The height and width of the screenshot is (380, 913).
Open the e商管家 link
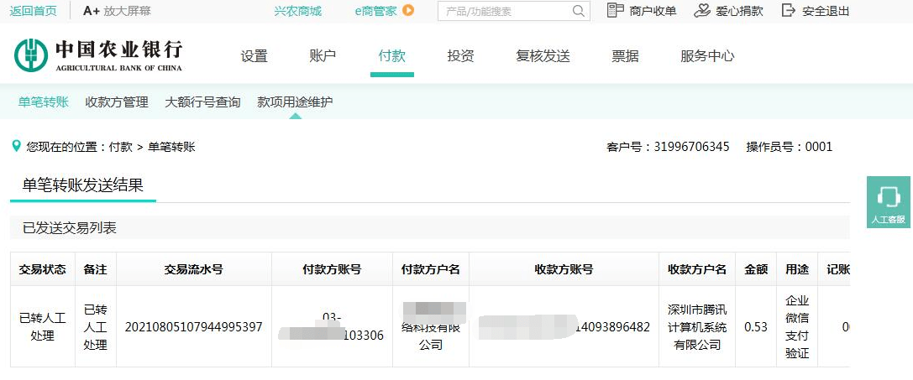tap(375, 10)
